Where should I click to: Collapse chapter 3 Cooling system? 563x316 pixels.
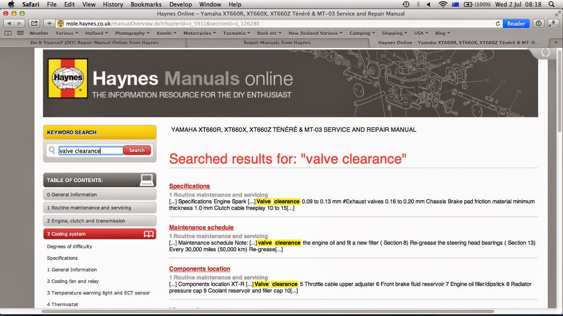pos(100,234)
